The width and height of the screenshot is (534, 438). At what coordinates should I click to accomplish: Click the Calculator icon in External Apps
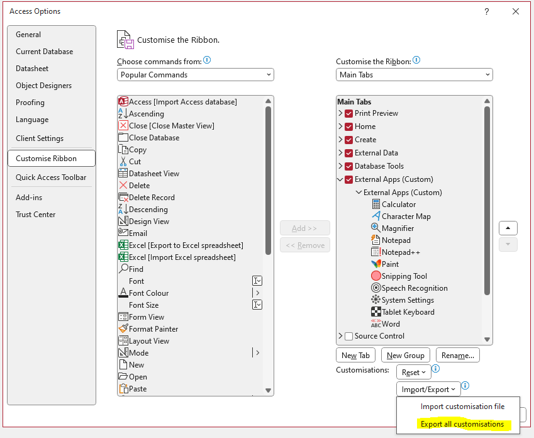click(375, 204)
